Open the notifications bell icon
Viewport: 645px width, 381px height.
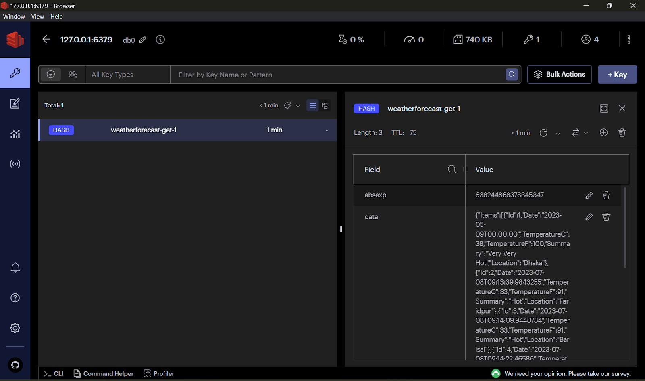[x=15, y=268]
